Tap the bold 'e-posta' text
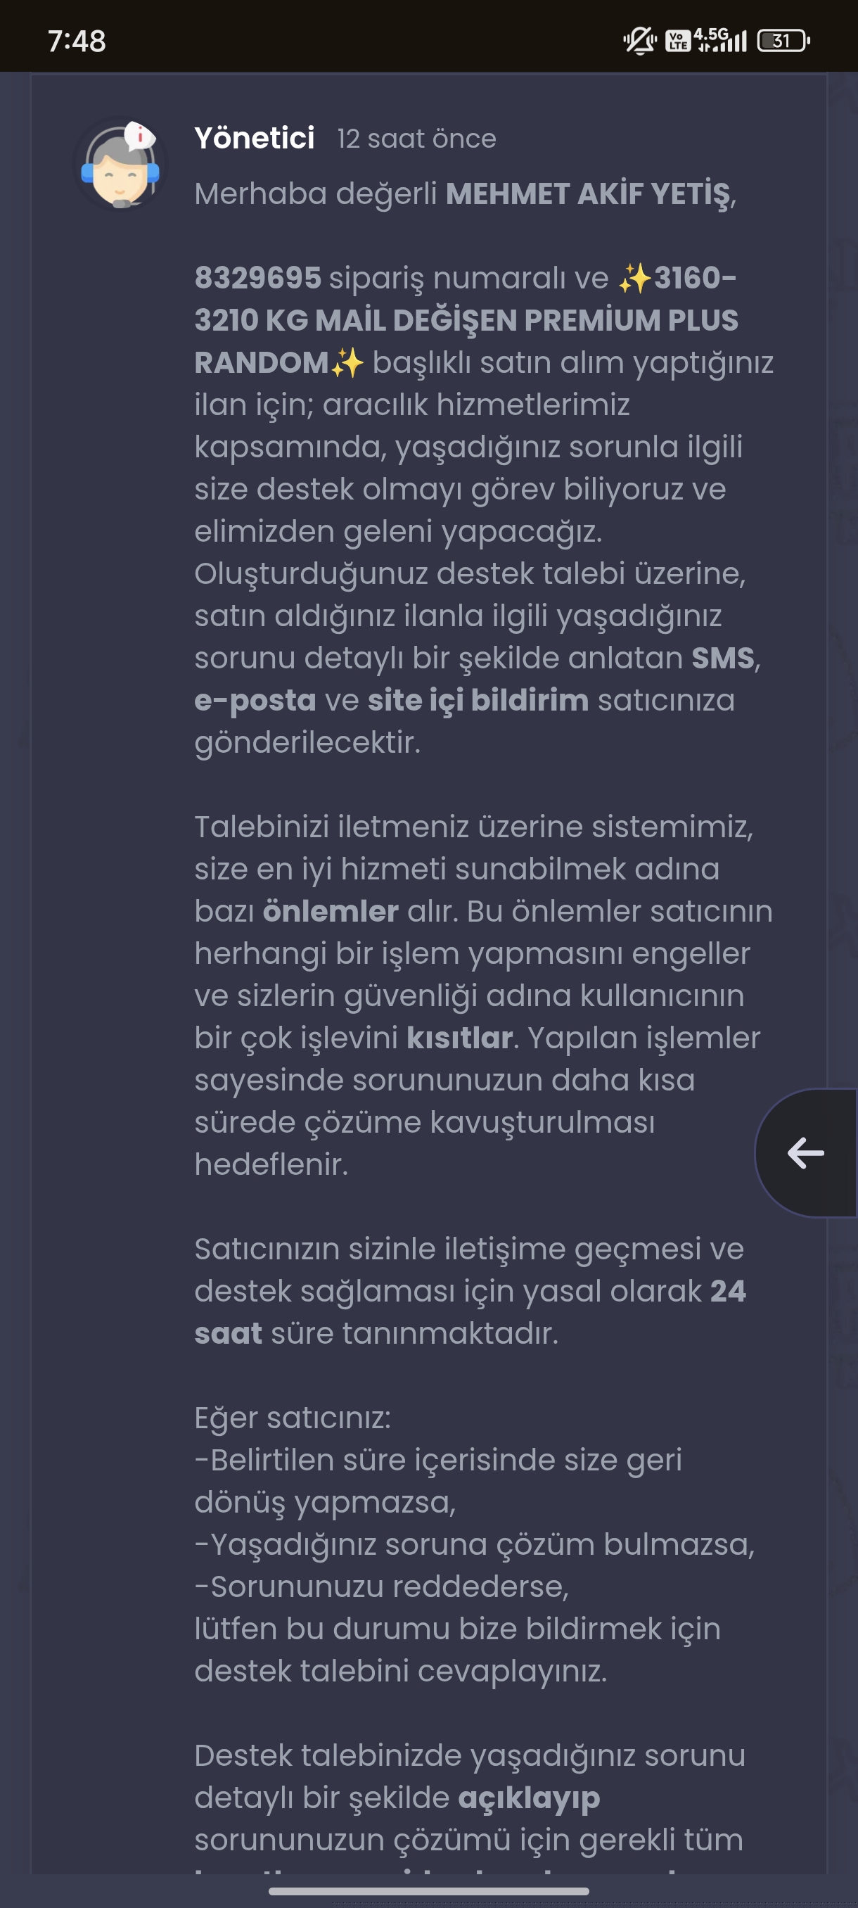Image resolution: width=858 pixels, height=1908 pixels. pyautogui.click(x=255, y=701)
